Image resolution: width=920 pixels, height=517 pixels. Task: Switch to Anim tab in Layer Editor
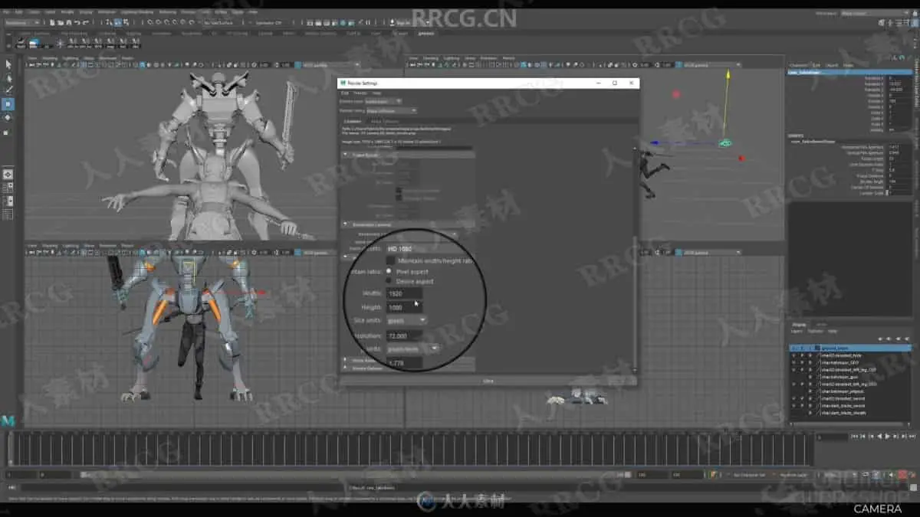821,325
